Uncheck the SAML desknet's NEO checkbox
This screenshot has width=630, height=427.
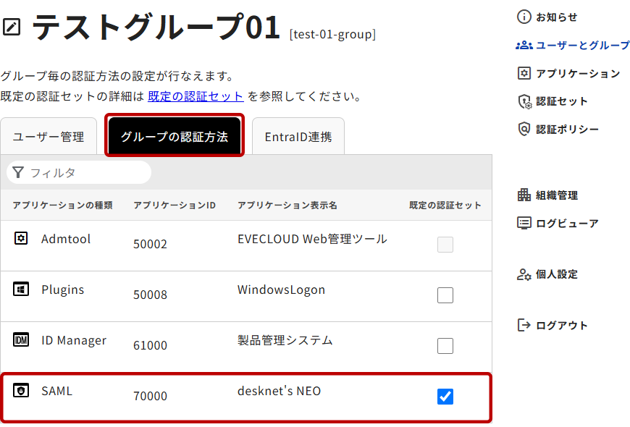[445, 397]
